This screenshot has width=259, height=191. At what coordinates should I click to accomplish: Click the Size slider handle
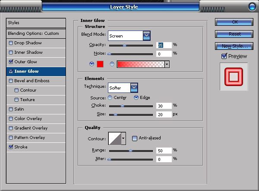pyautogui.click(x=115, y=114)
